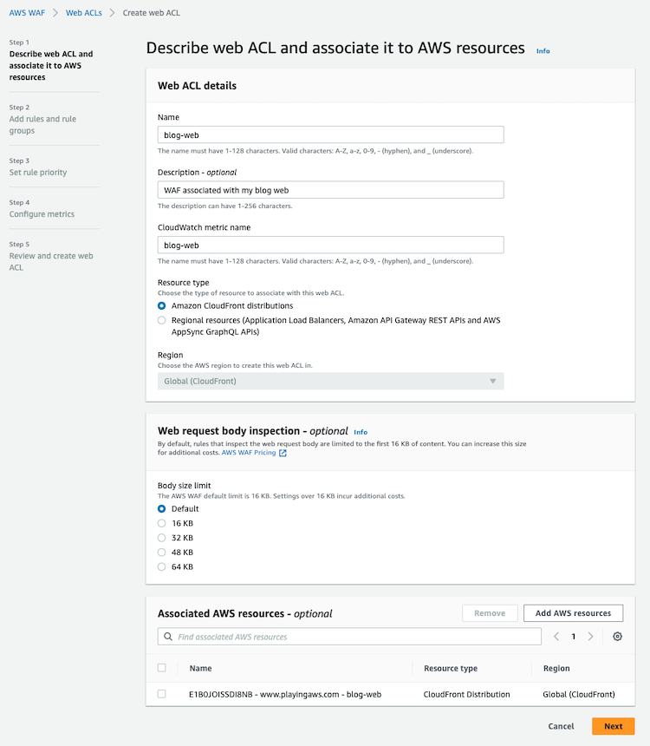Choose 64 KB body size limit
The width and height of the screenshot is (650, 746).
(162, 566)
